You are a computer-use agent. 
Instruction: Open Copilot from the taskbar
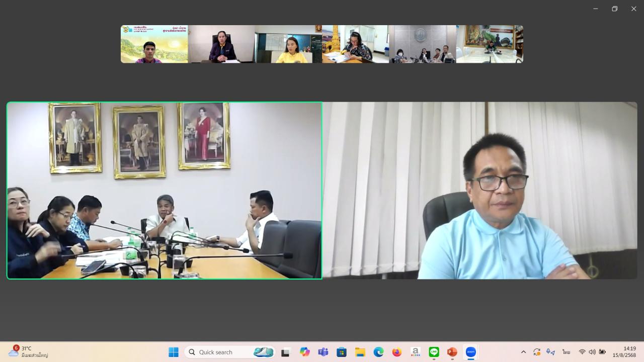305,352
